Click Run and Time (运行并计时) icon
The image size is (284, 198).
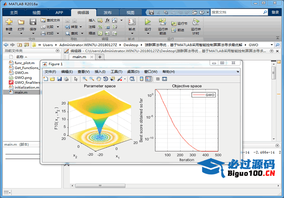point(196,22)
